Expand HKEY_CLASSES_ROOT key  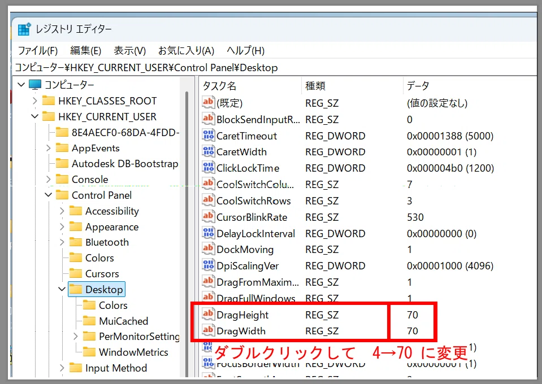point(34,101)
